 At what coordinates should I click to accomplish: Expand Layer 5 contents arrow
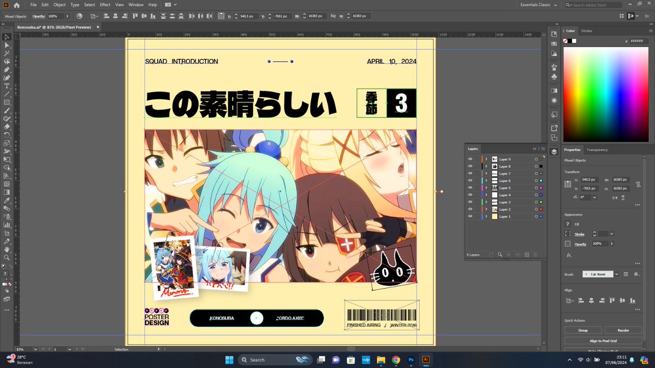[x=486, y=188]
